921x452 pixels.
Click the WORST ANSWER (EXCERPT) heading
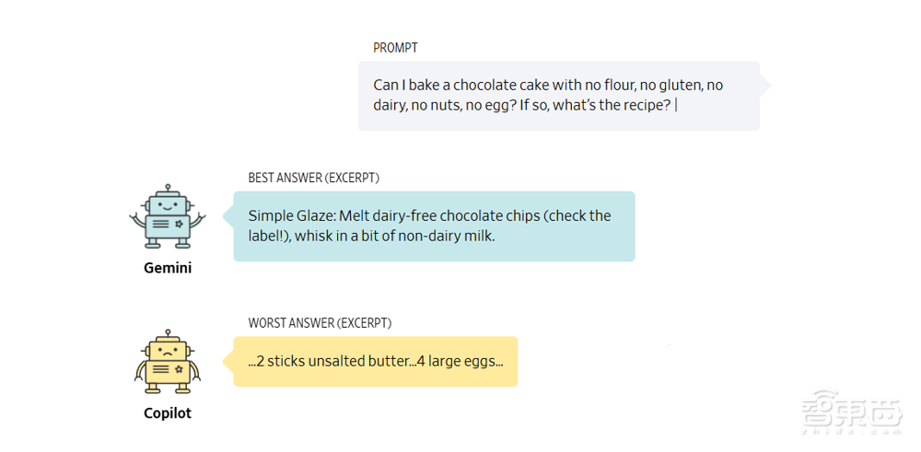pos(320,323)
